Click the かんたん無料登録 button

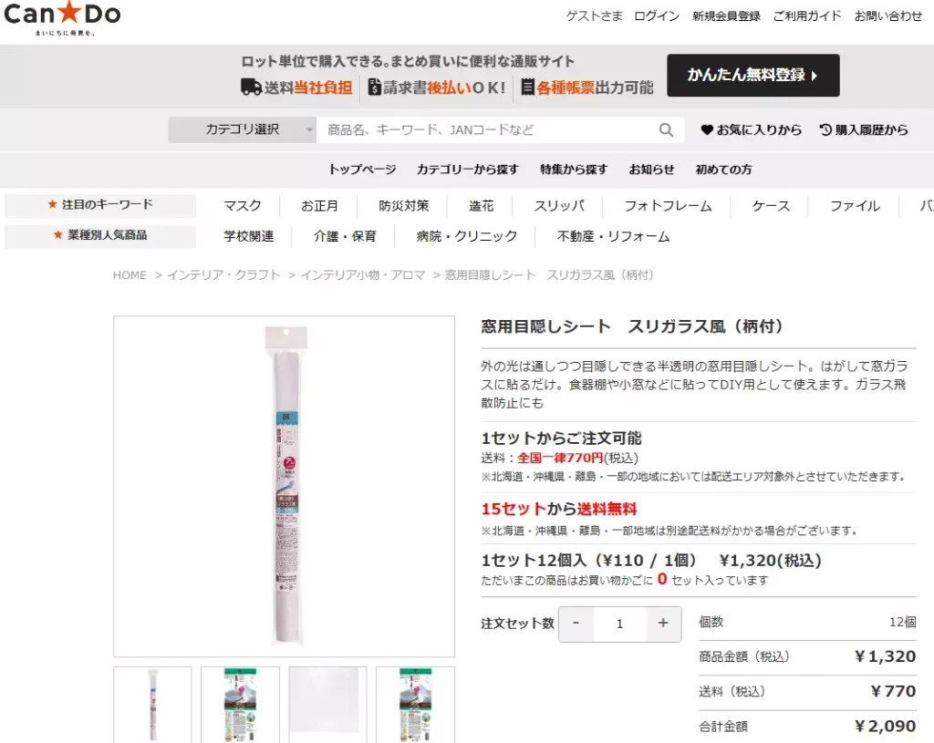(752, 76)
